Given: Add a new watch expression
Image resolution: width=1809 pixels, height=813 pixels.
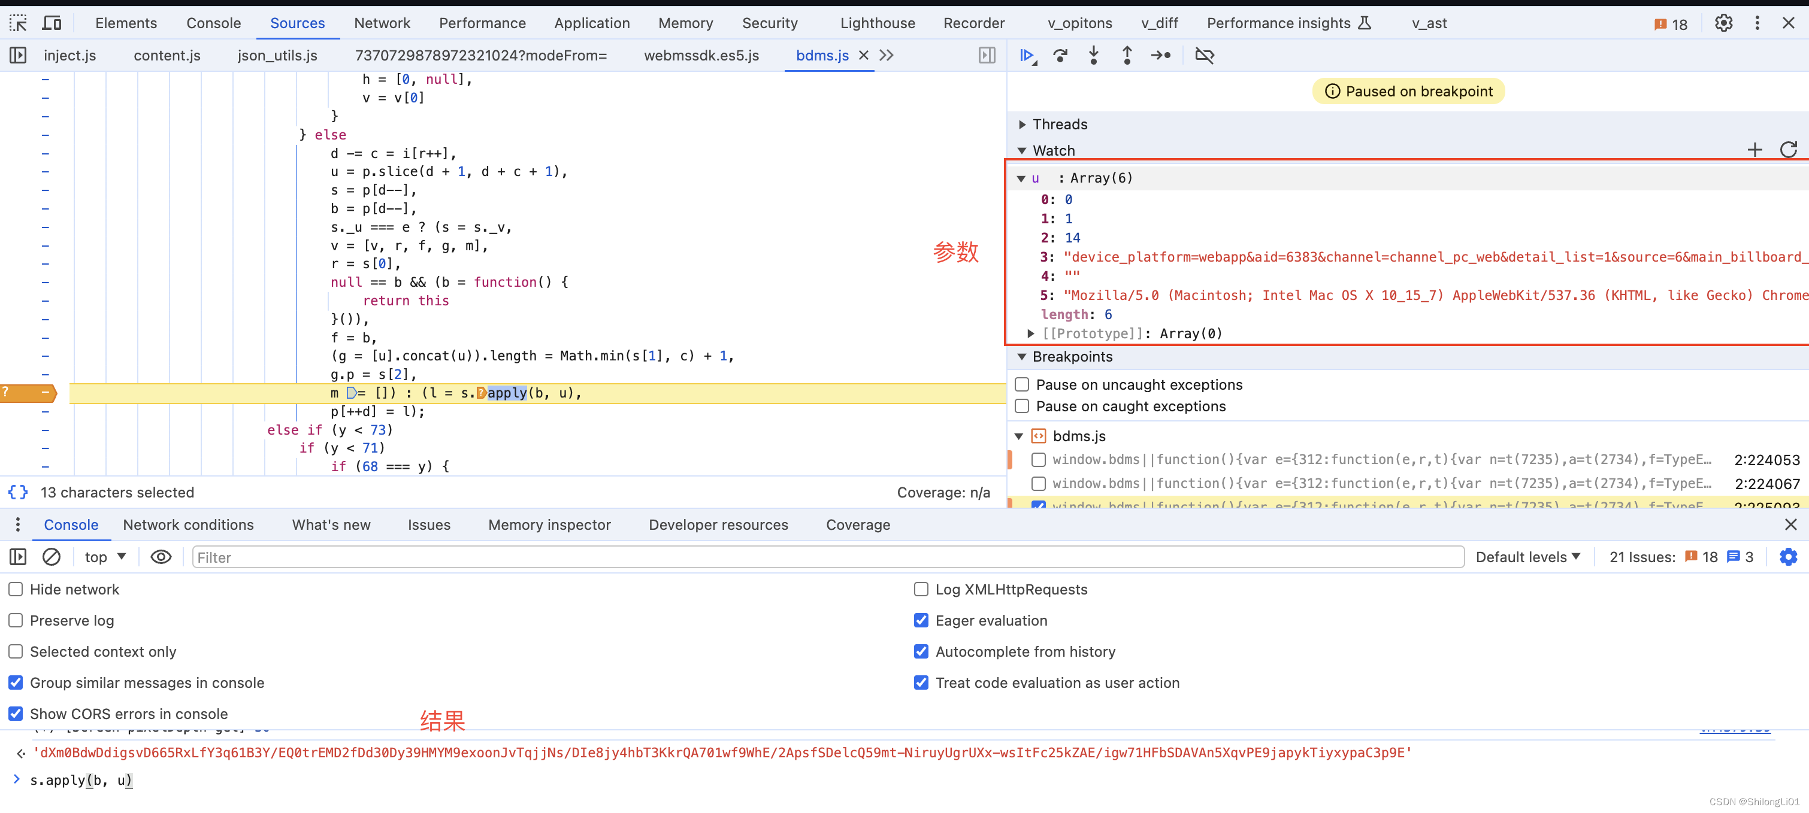Looking at the screenshot, I should click(1755, 150).
